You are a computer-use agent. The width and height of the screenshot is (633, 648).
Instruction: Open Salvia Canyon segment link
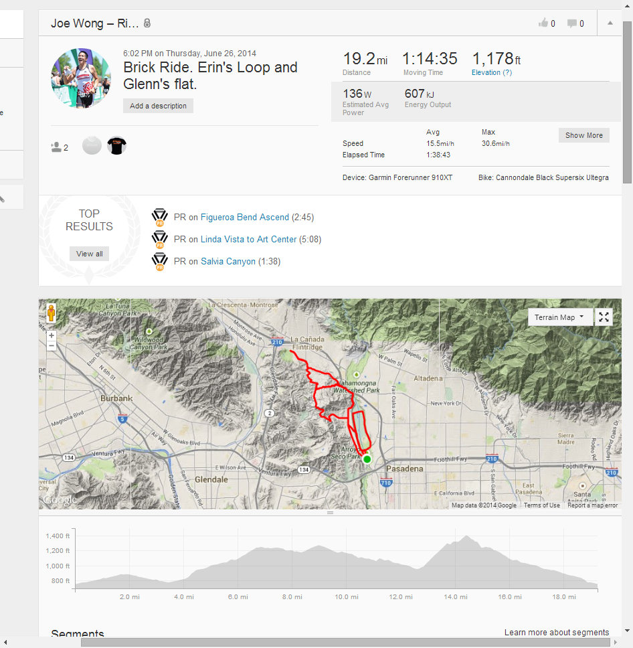(228, 262)
